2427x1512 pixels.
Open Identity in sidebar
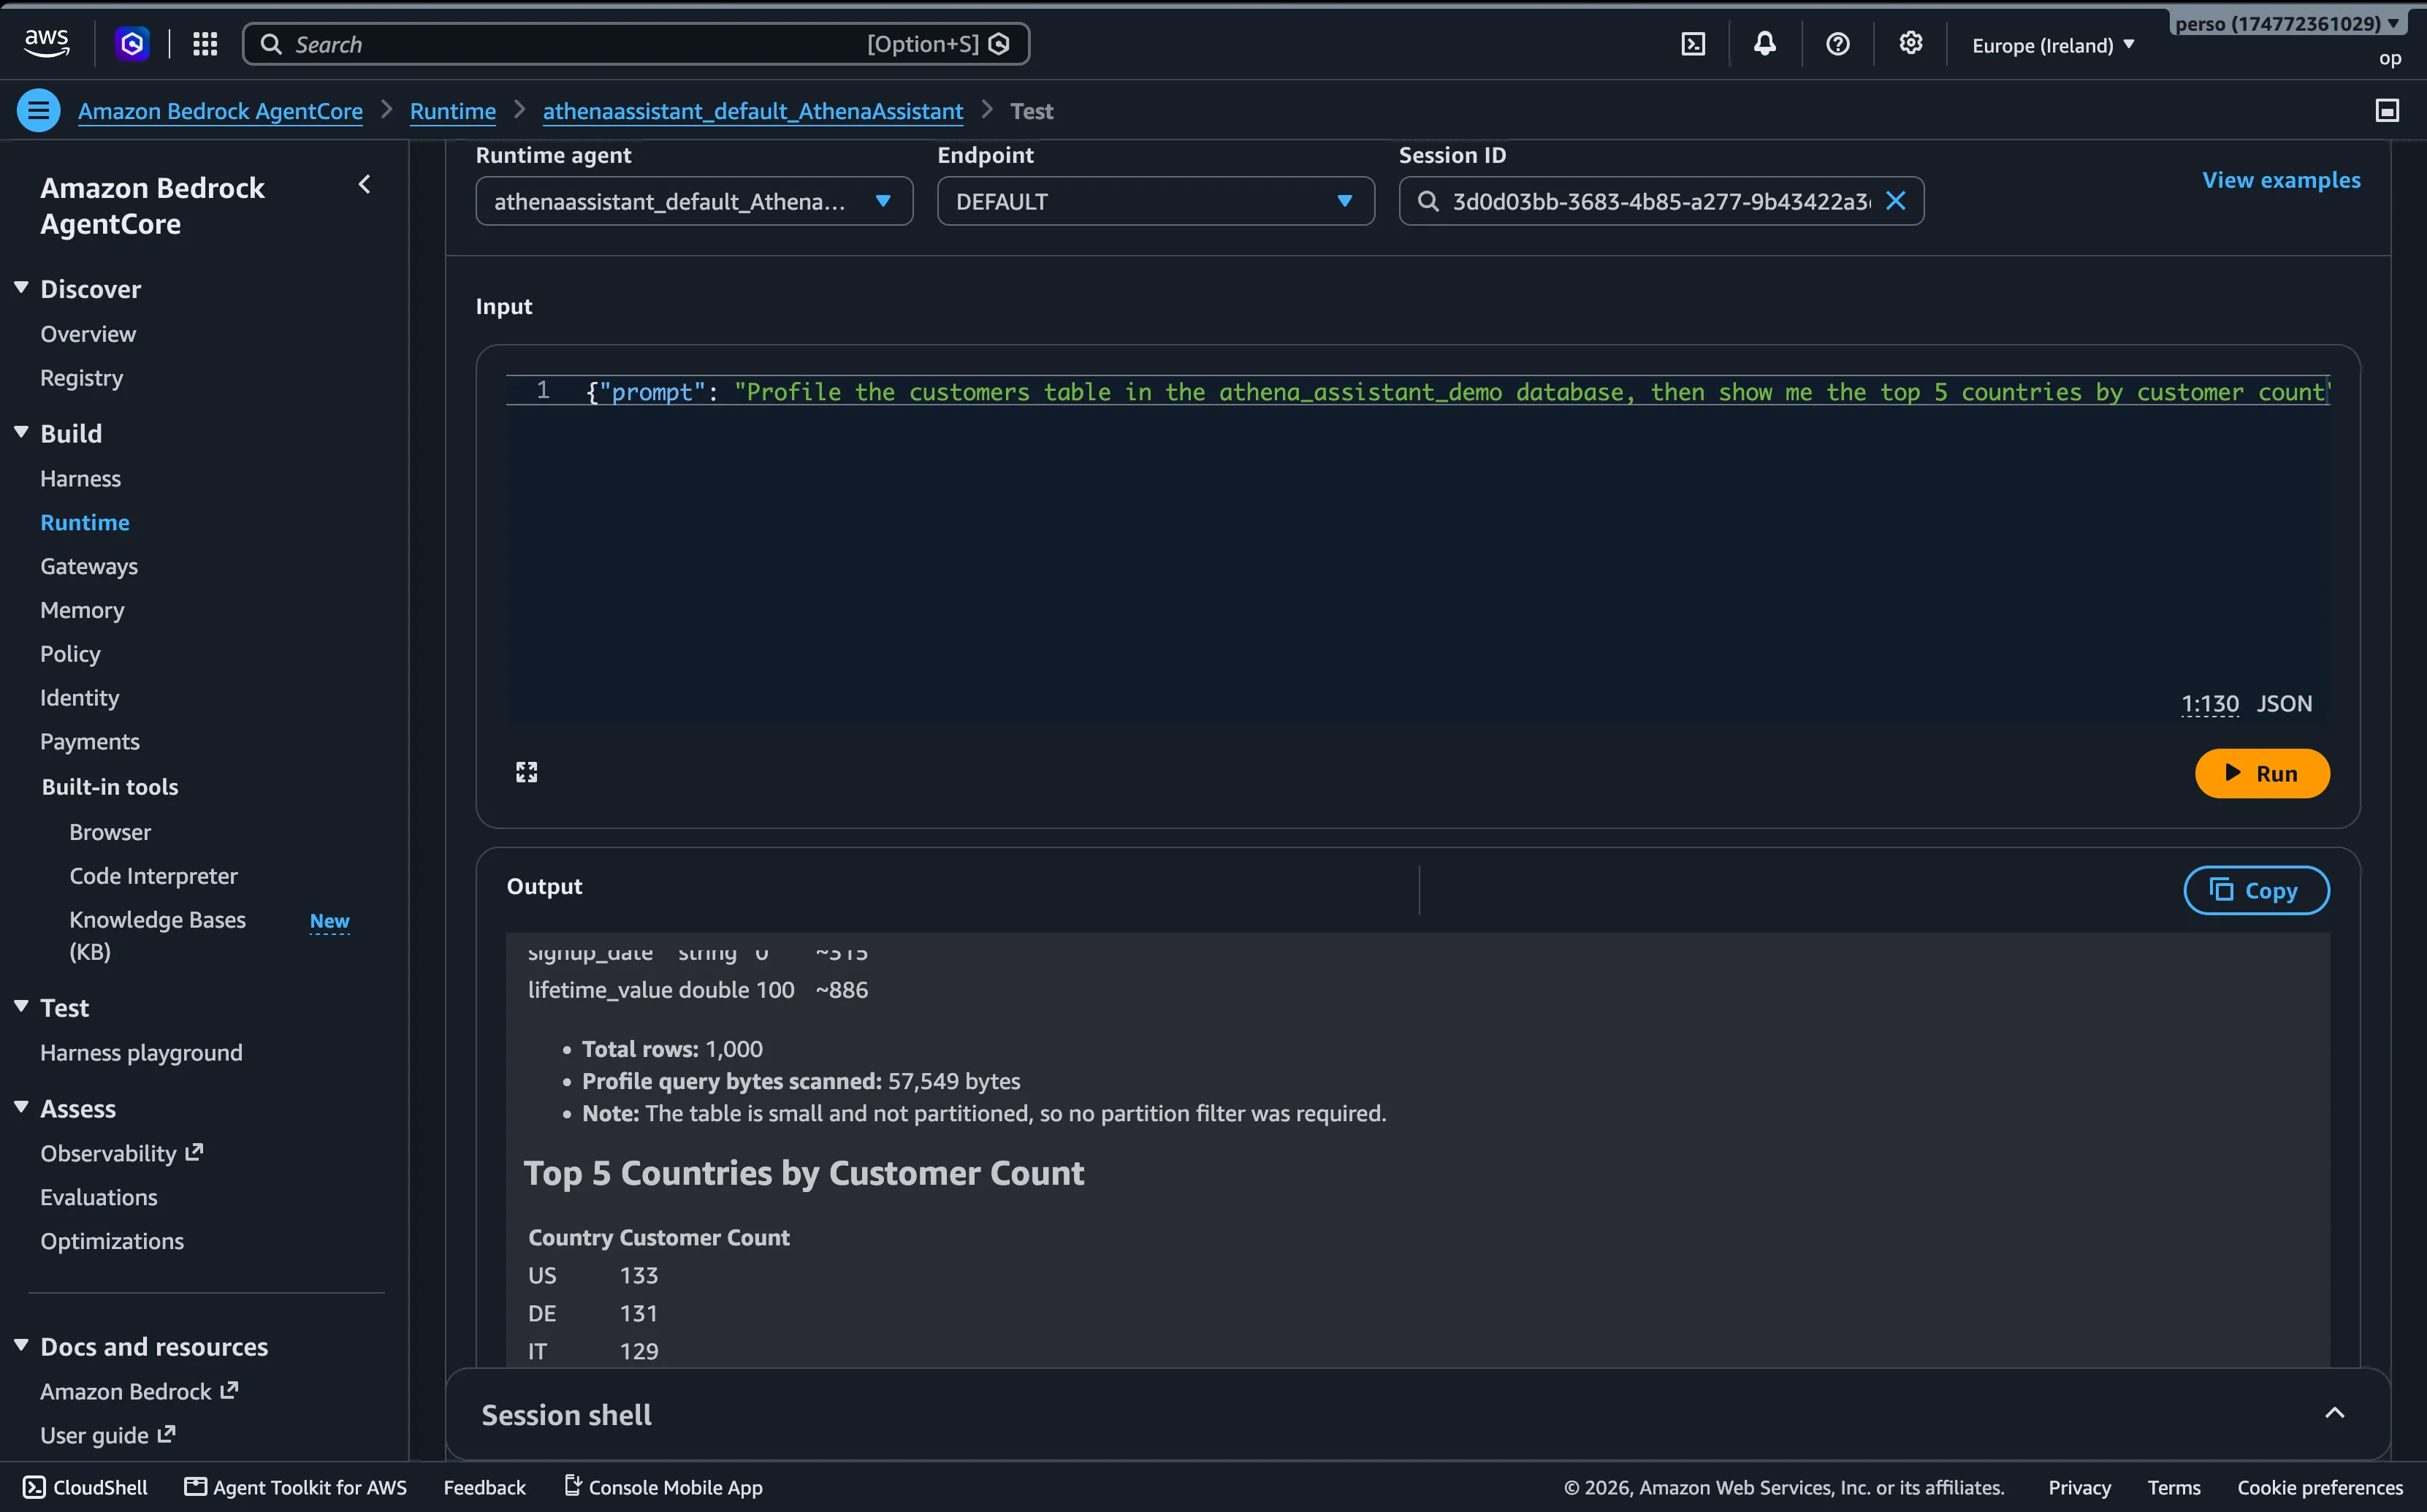(79, 698)
